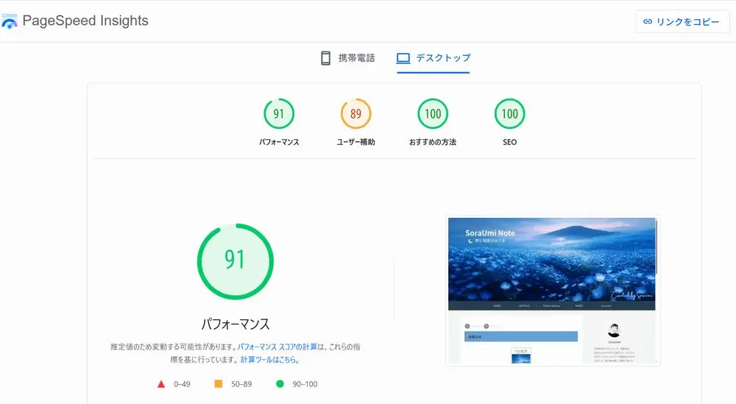Screen dimensions: 736x404
Task: Open the ユーザー補助 89 score gauge
Action: pyautogui.click(x=355, y=113)
